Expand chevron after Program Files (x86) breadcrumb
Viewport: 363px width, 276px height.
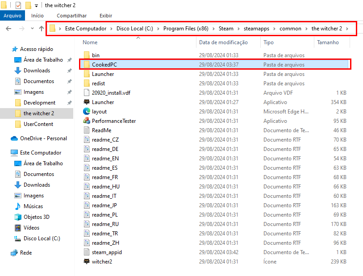click(213, 29)
